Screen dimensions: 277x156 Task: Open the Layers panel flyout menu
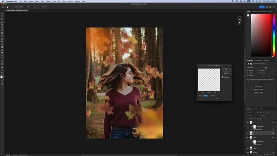point(276,109)
